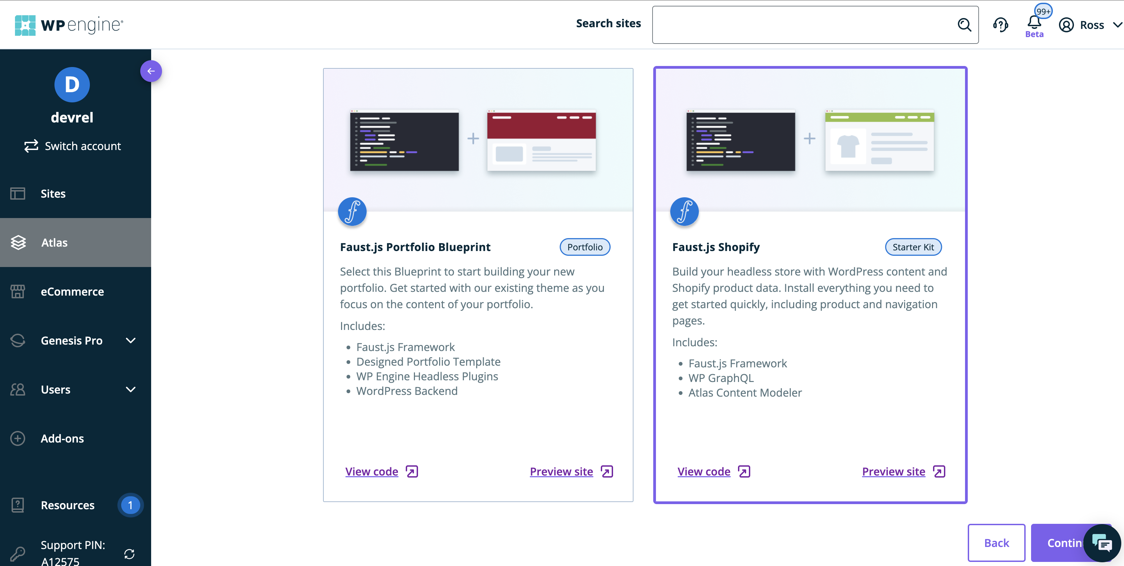1124x566 pixels.
Task: Expand the Genesis Pro menu chevron
Action: (130, 340)
